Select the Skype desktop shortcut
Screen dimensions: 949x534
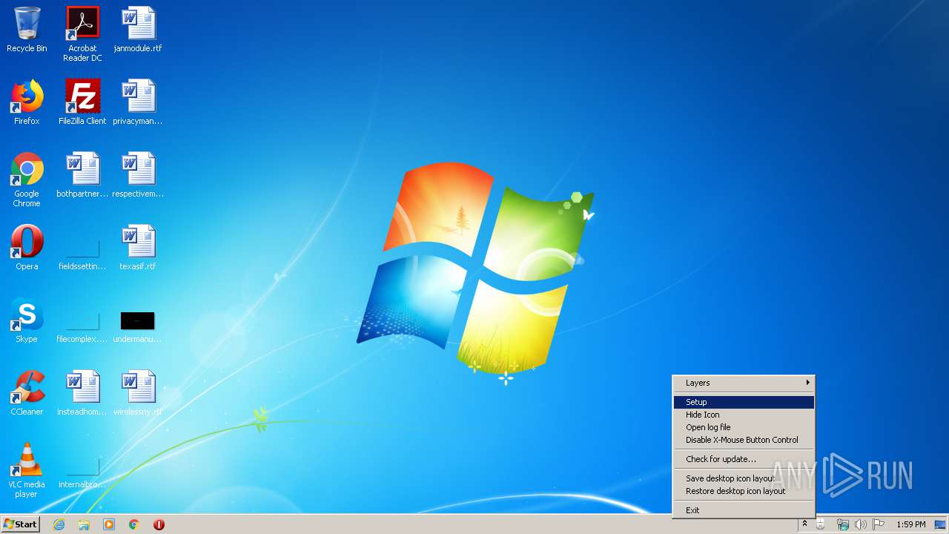point(27,320)
